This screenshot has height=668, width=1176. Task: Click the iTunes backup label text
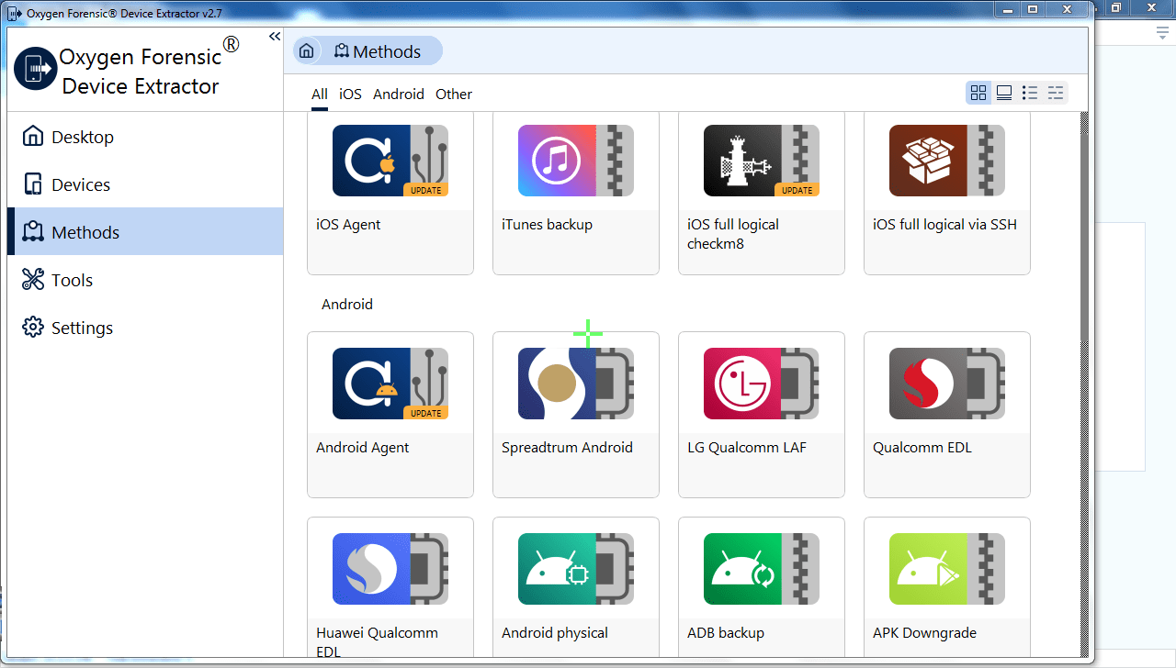pos(547,225)
